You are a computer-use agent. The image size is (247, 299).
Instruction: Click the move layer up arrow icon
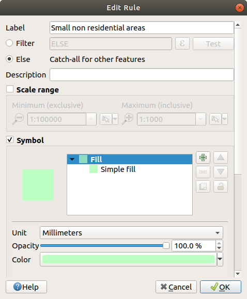(x=221, y=158)
